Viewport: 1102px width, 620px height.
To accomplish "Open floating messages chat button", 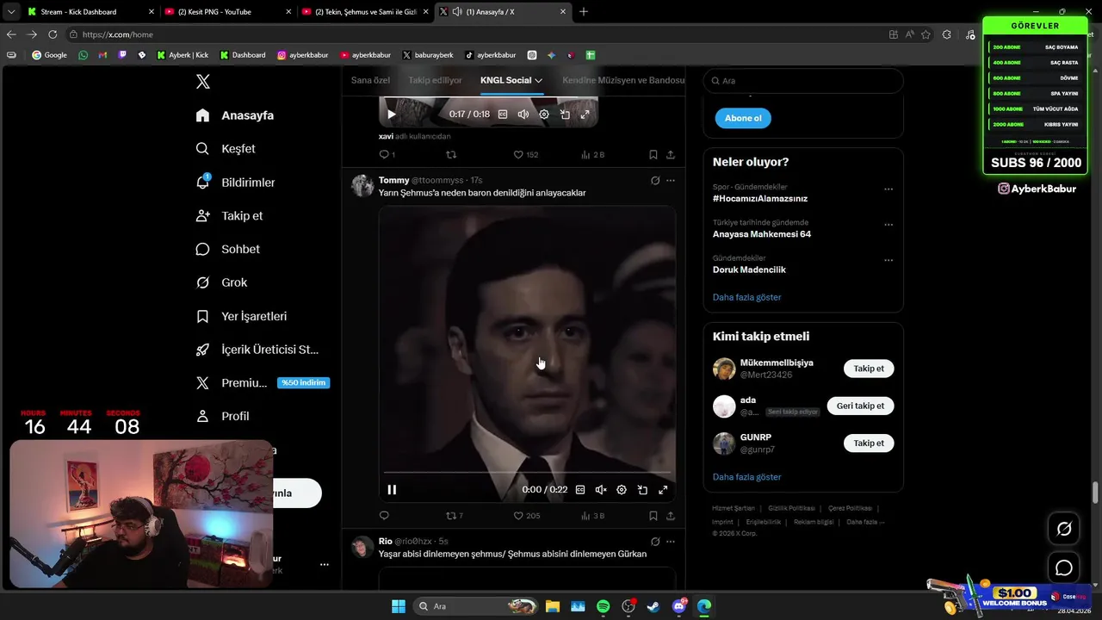I will pyautogui.click(x=1064, y=568).
